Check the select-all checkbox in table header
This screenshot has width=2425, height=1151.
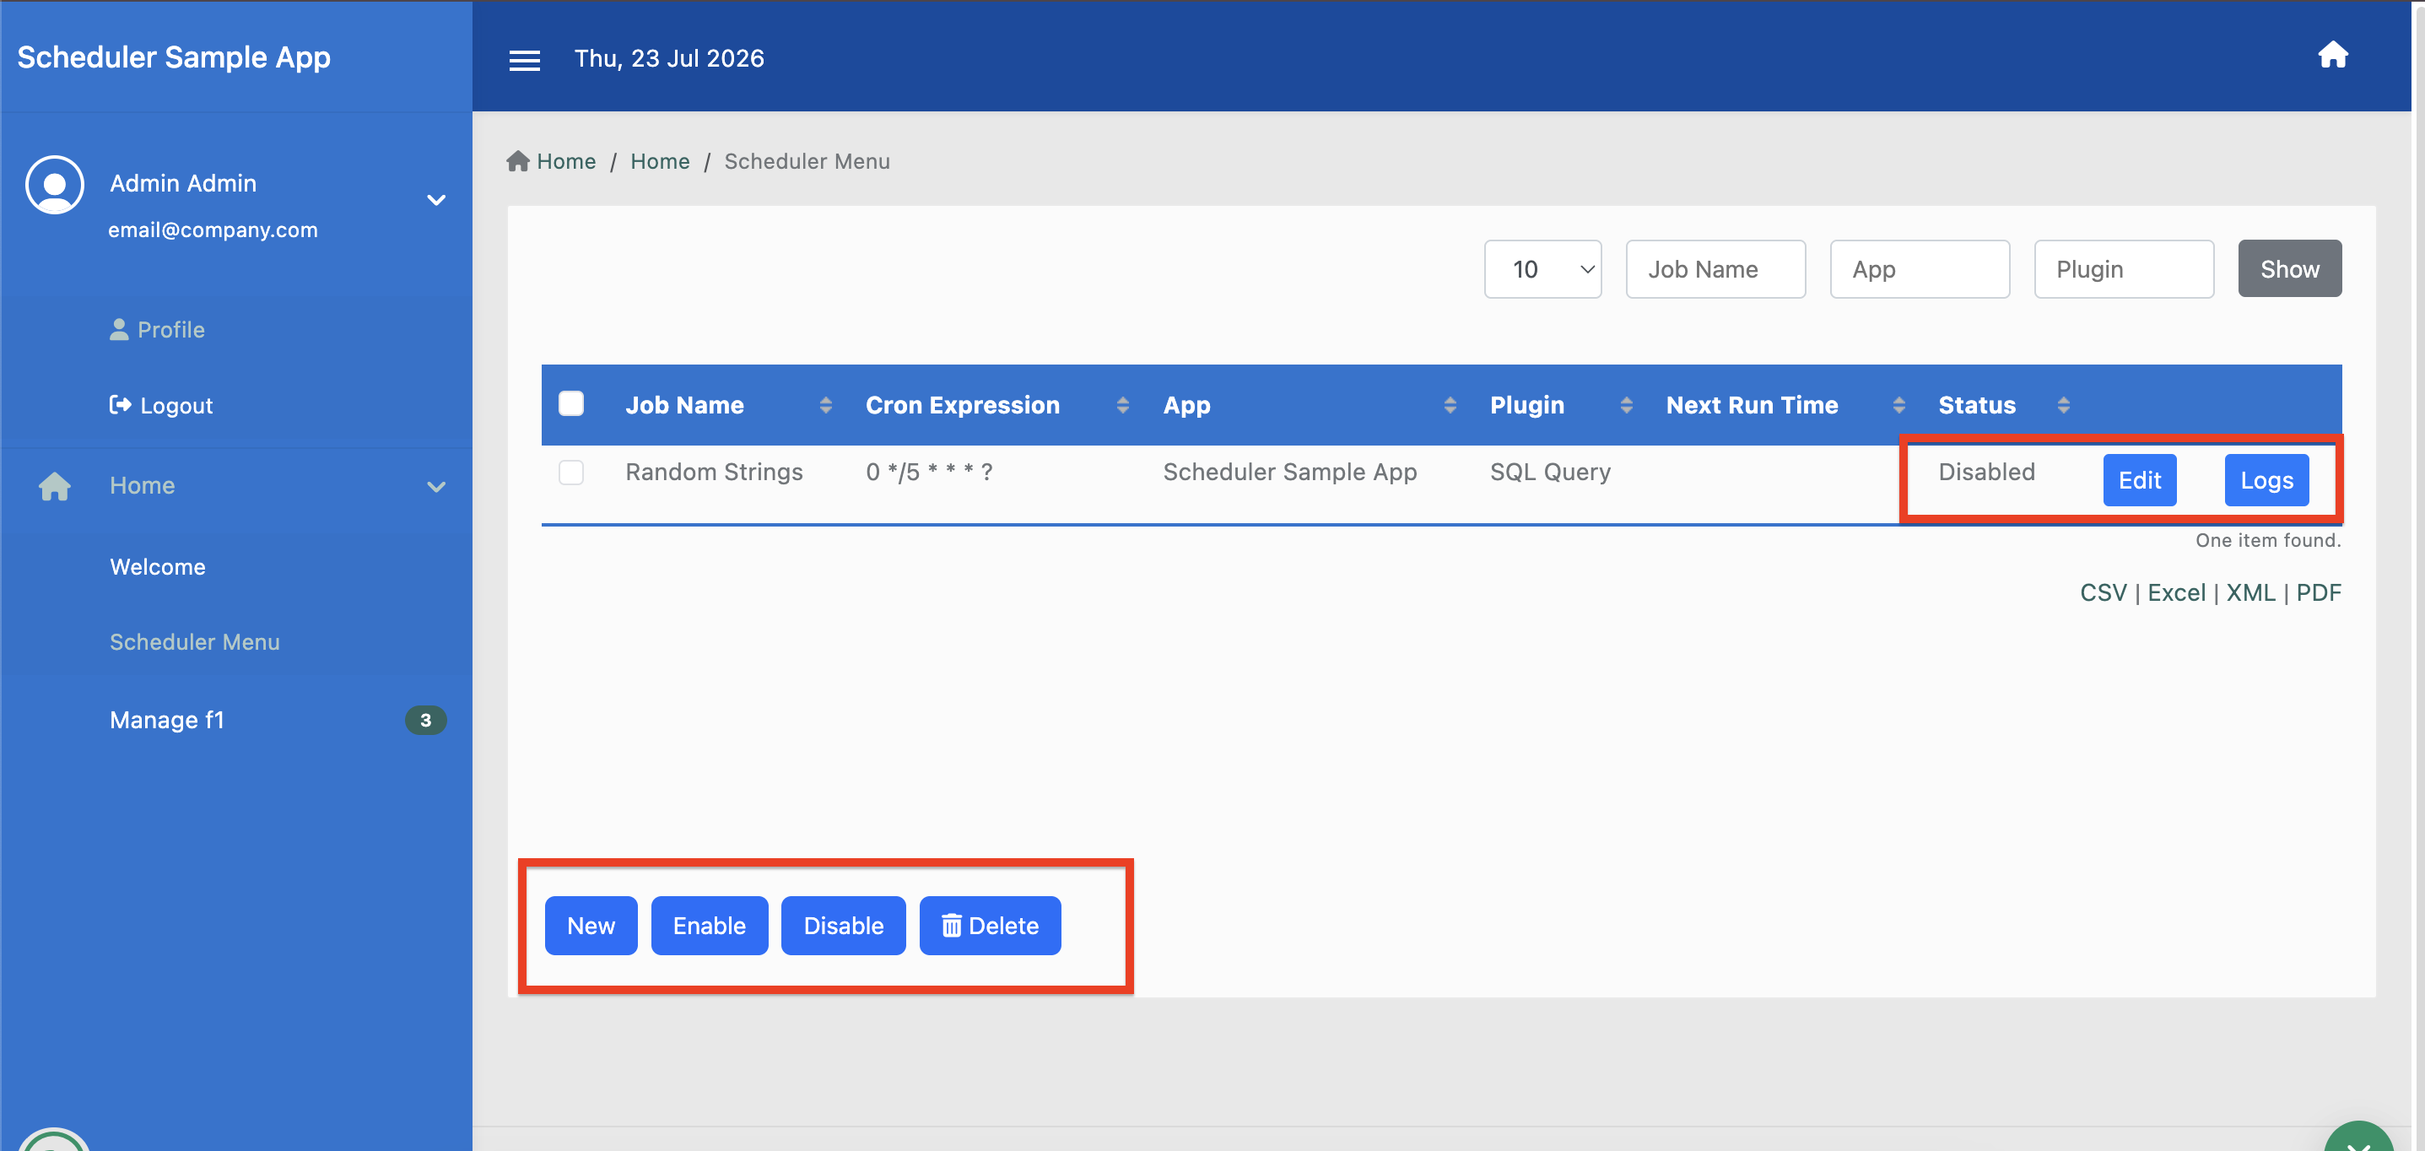click(570, 403)
